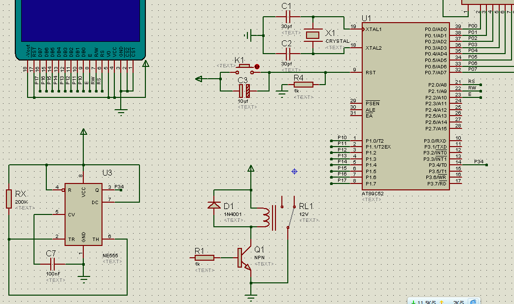Click the RL1 relay coil

(266, 217)
